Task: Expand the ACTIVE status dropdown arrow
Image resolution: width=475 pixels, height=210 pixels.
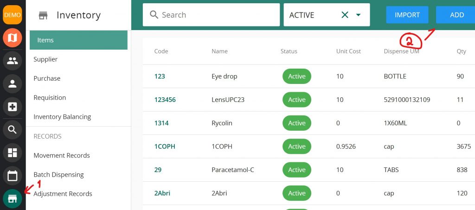Action: (359, 15)
